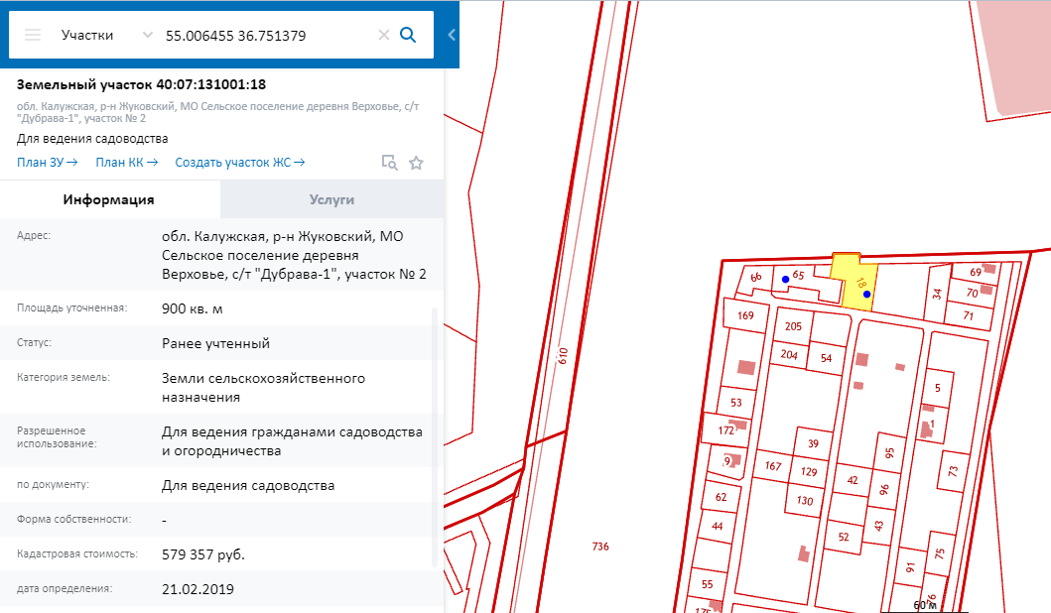Click parcel 130 on the map
The height and width of the screenshot is (613, 1051).
804,501
